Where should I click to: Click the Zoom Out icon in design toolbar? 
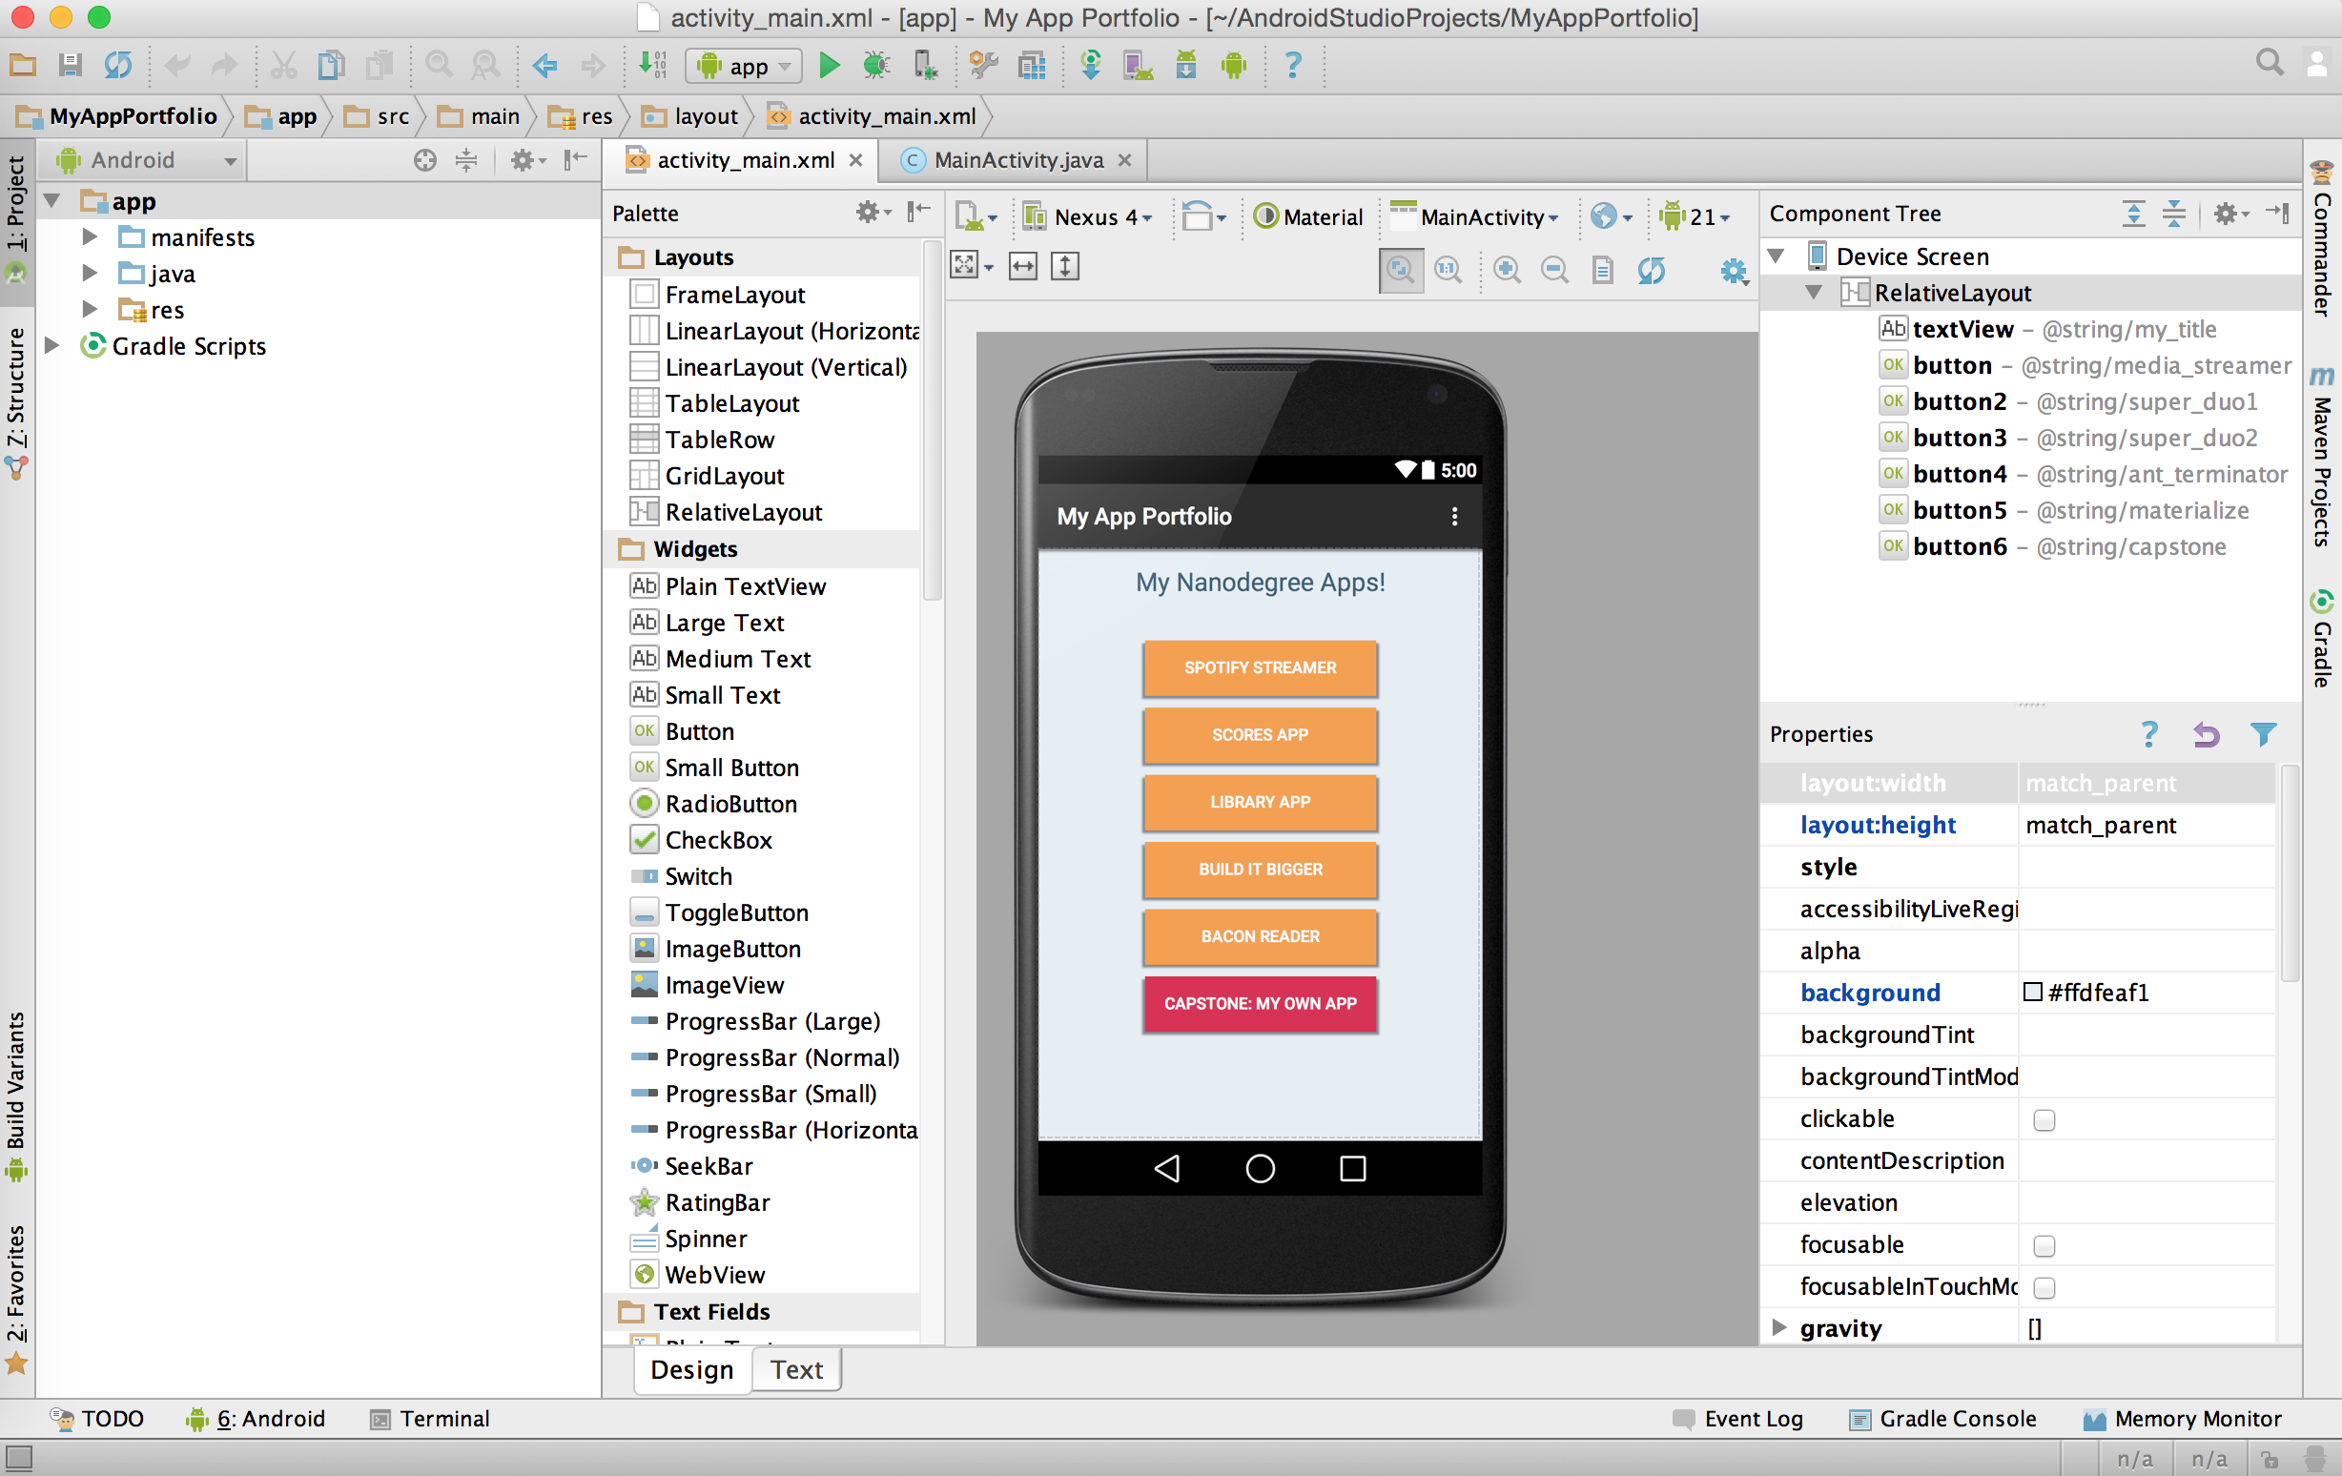pyautogui.click(x=1554, y=268)
